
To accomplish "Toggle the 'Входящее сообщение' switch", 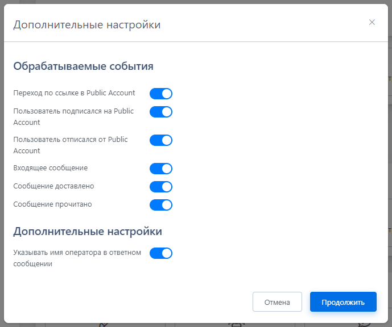I will [161, 169].
